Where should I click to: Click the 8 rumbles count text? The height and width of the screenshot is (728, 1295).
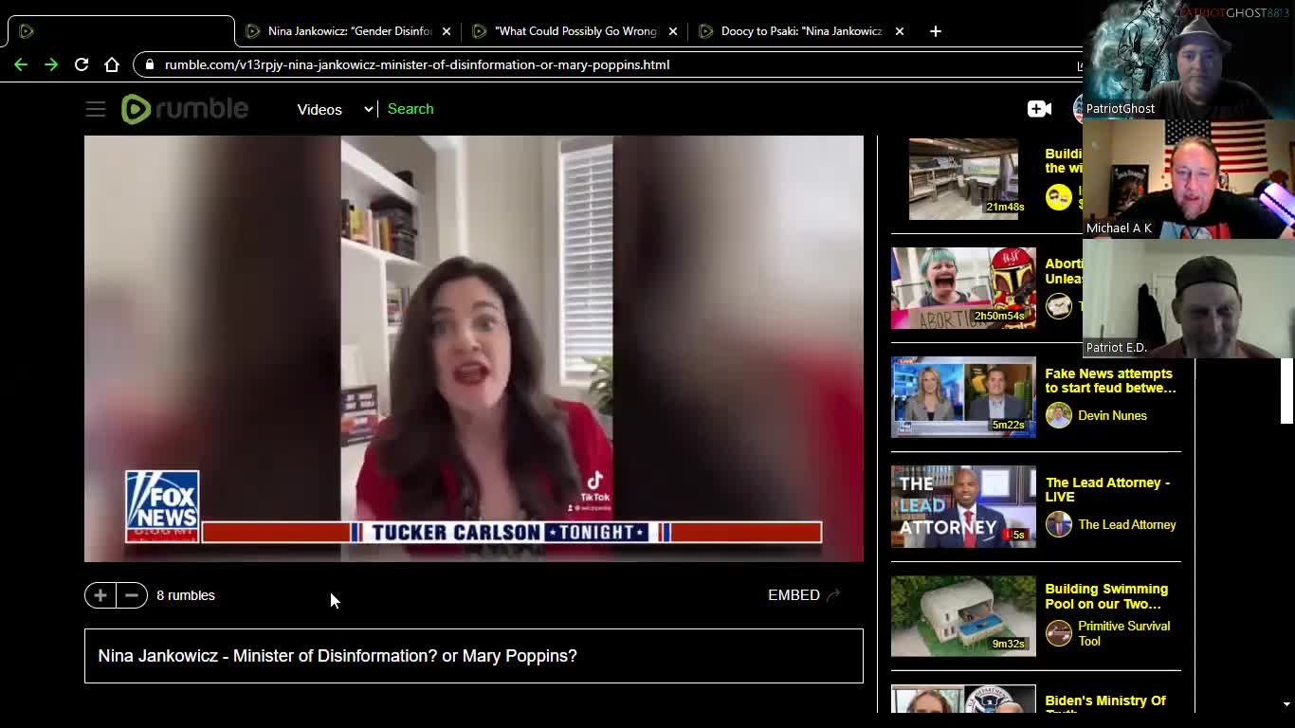186,595
